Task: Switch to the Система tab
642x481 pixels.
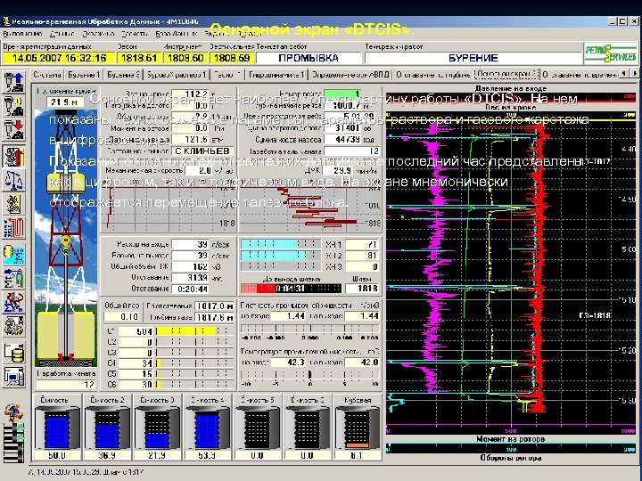Action: coord(47,77)
